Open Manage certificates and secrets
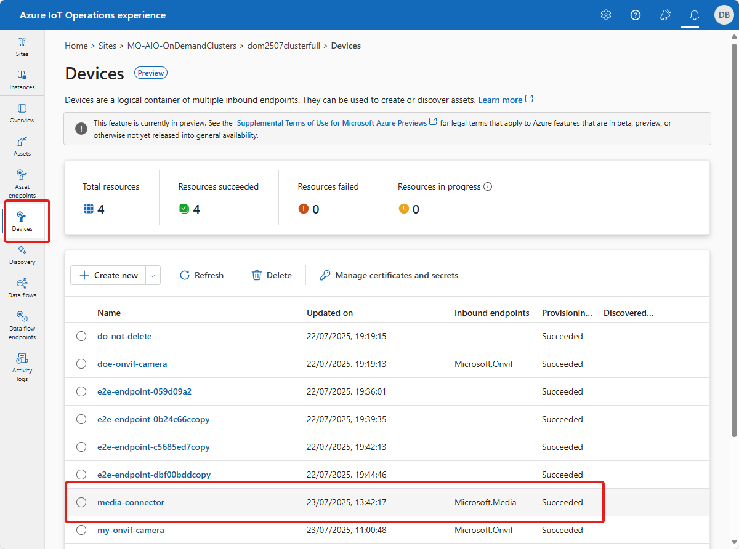The image size is (739, 549). pyautogui.click(x=389, y=275)
